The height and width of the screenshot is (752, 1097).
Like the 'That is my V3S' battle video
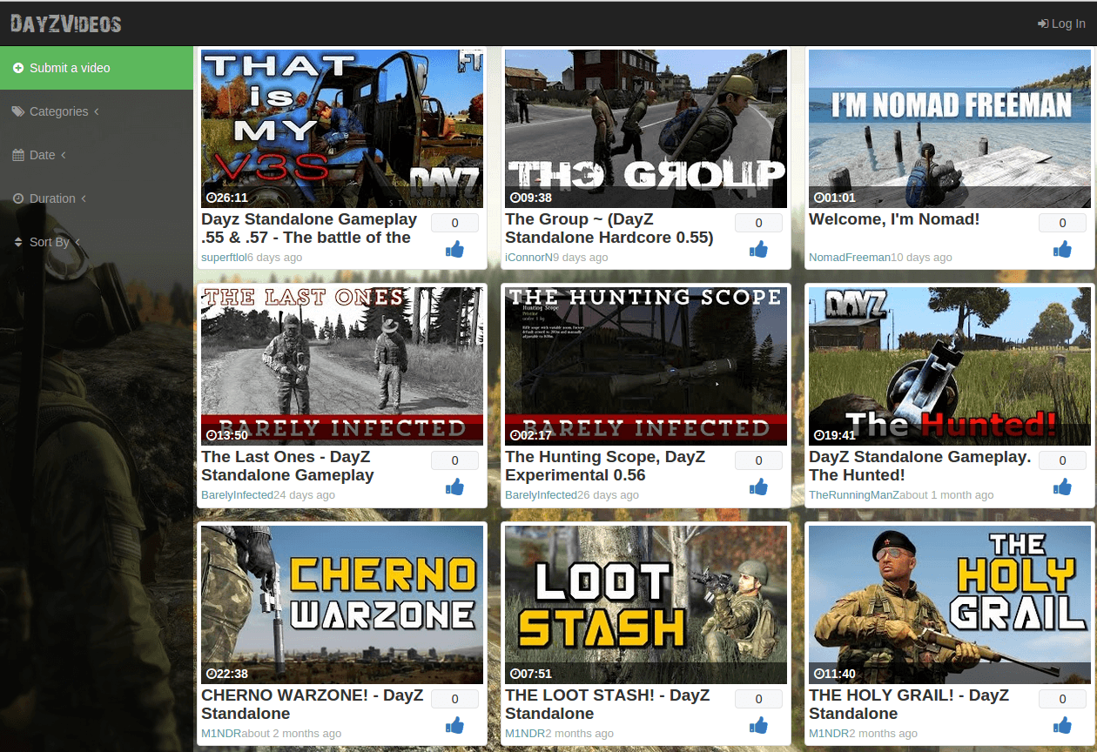click(454, 250)
